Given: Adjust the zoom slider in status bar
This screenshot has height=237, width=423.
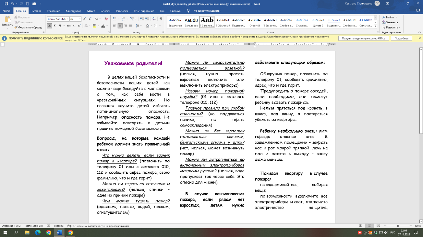Looking at the screenshot, I should [x=398, y=226].
